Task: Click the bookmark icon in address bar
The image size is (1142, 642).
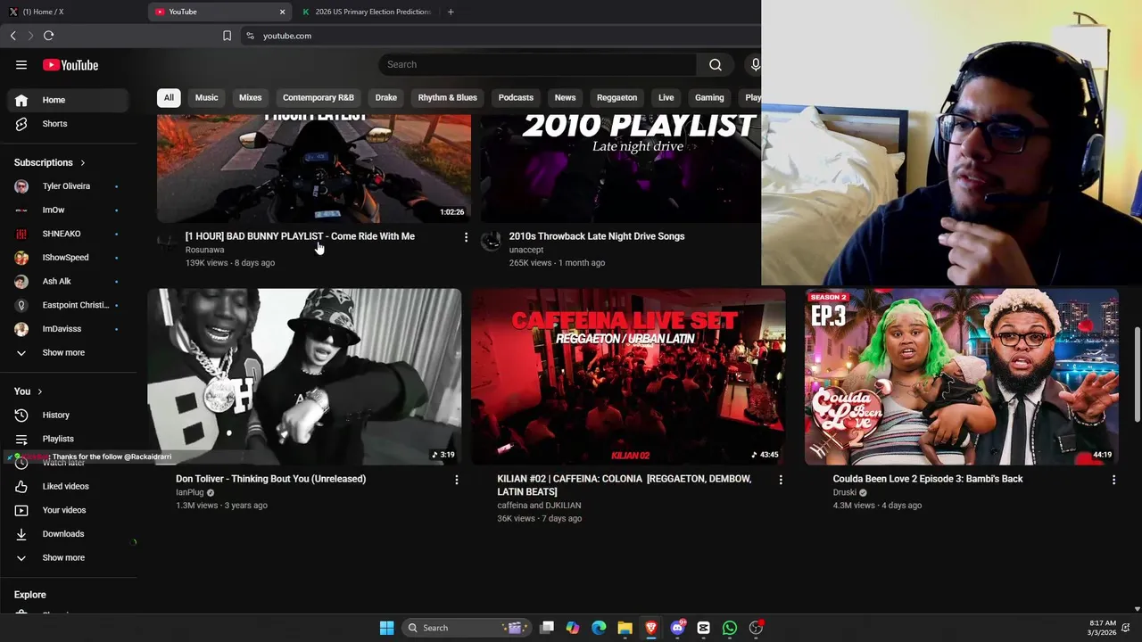Action: click(227, 36)
